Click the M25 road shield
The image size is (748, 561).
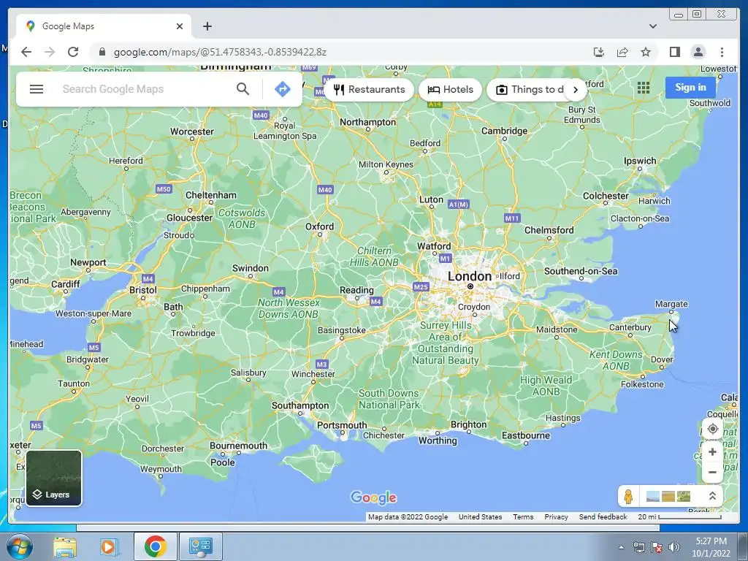click(x=421, y=286)
